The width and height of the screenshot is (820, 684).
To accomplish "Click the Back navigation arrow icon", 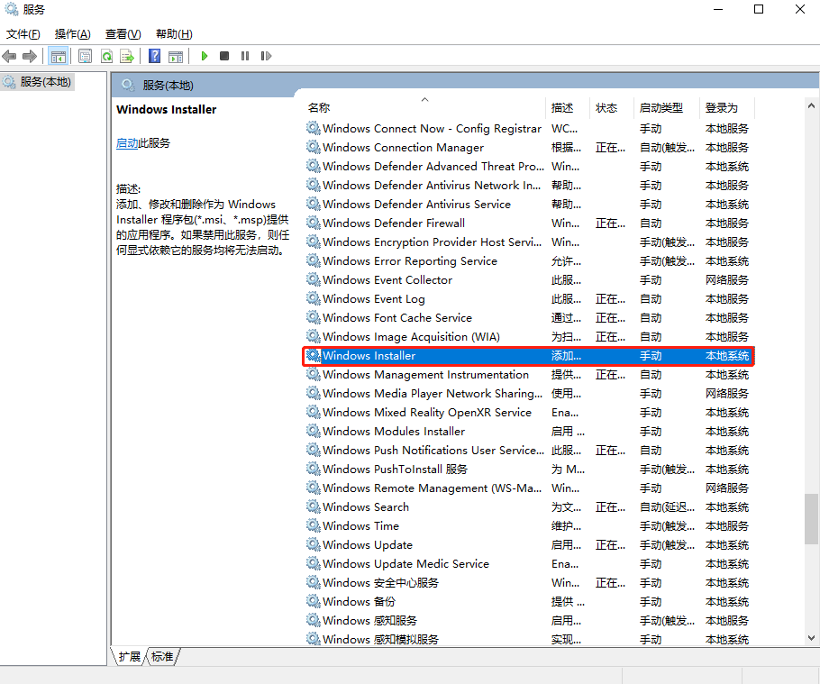I will (9, 56).
